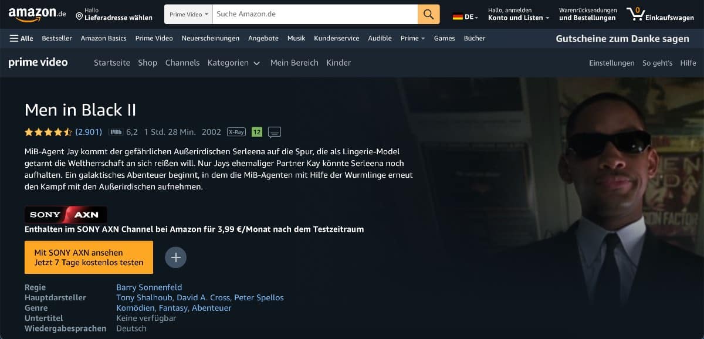Open director Barry Sonnenfeld link
This screenshot has height=339, width=704.
coord(150,287)
